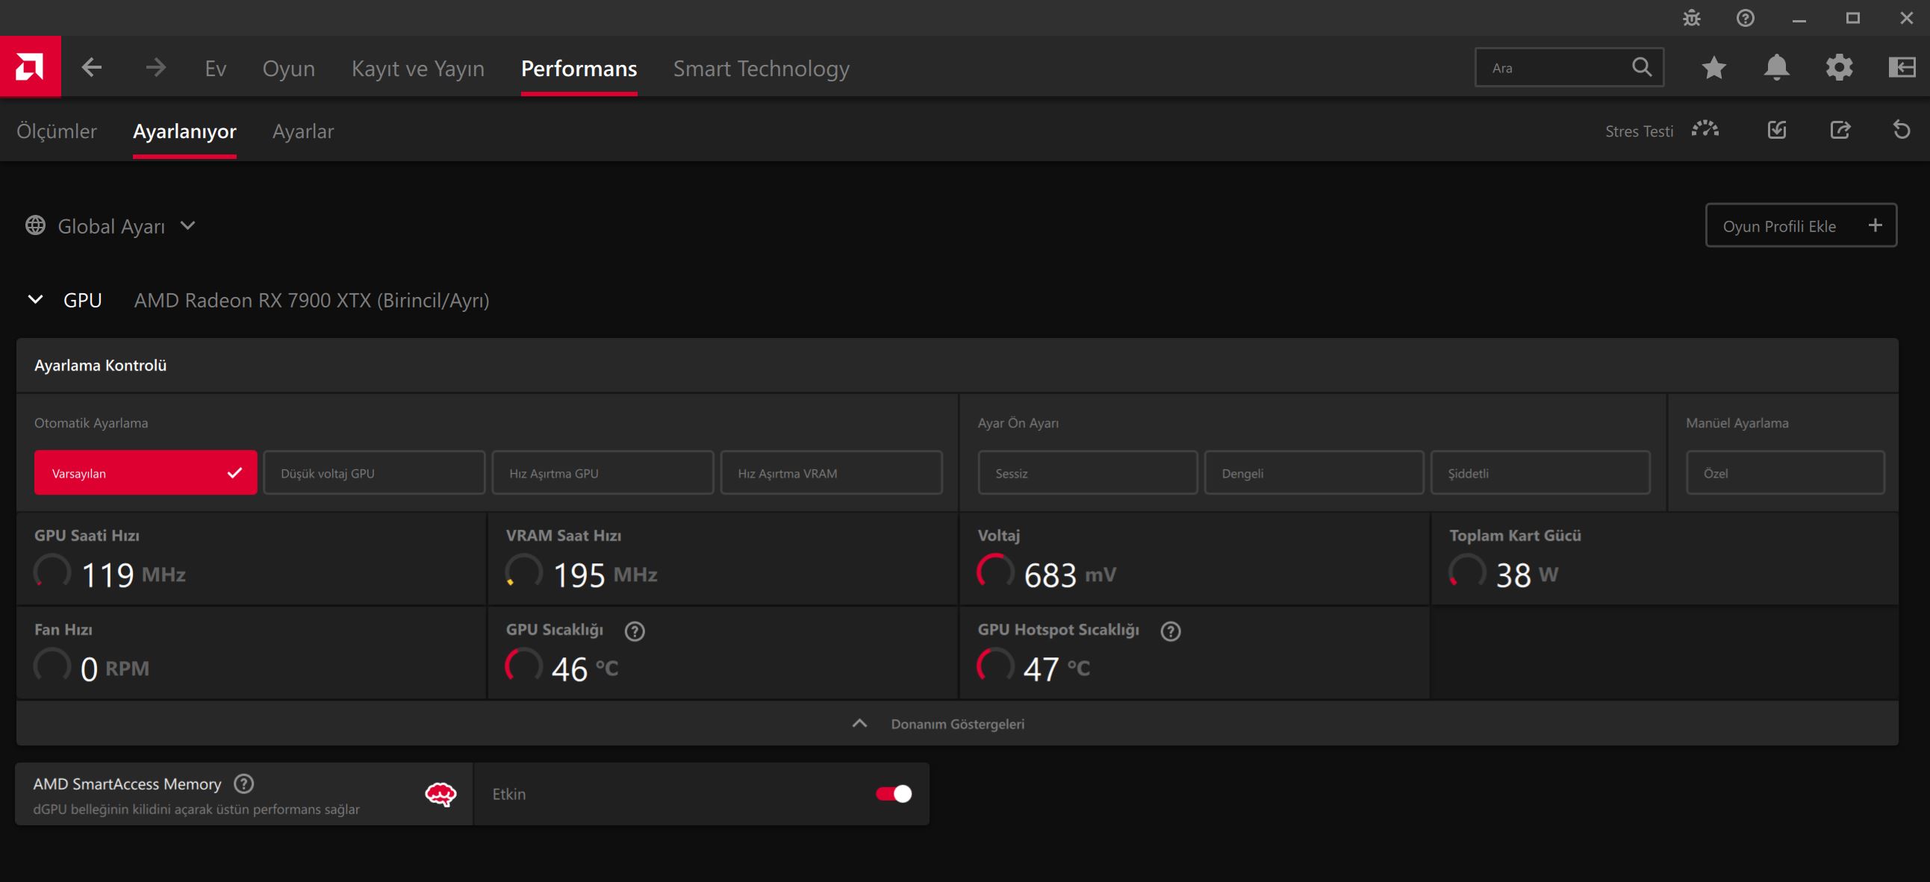Click the GPU Sıcaklığı gauge dial
1930x882 pixels.
(x=523, y=666)
